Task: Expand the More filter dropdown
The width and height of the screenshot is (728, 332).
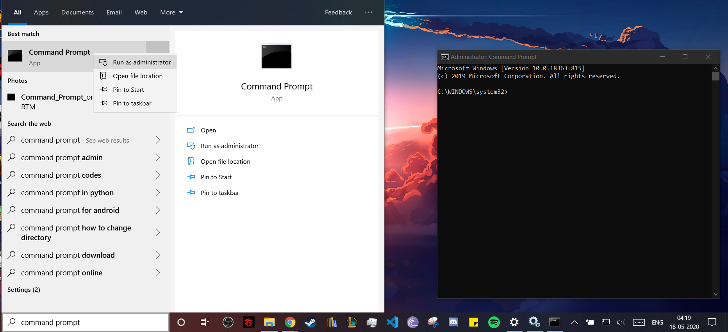Action: (171, 12)
